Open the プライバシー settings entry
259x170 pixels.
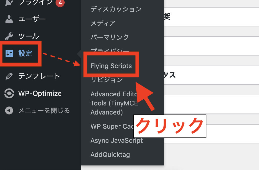click(x=110, y=51)
